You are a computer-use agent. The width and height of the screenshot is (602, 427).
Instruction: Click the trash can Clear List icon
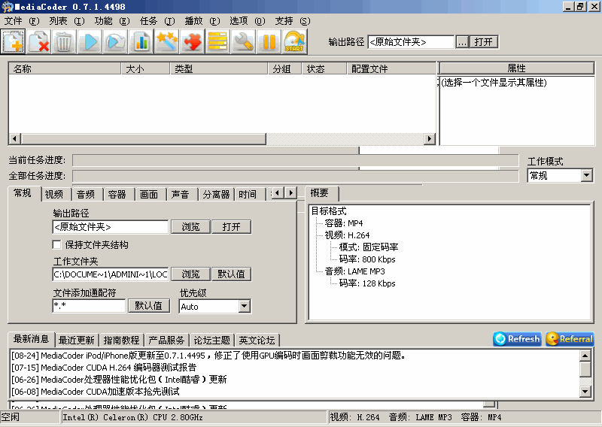click(x=64, y=41)
